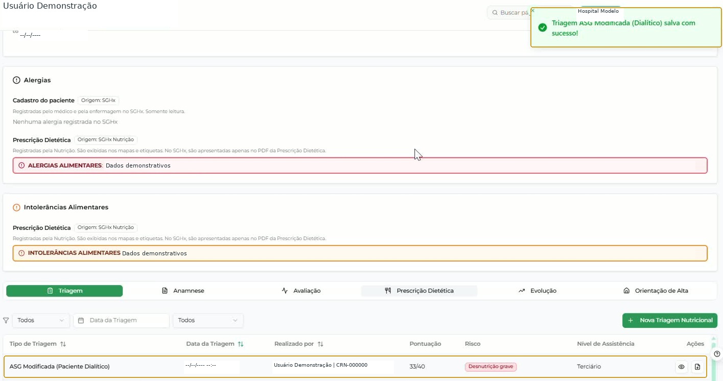
Task: Click Origem: SGHx Nutrição tag under Alergias
Action: (x=105, y=139)
